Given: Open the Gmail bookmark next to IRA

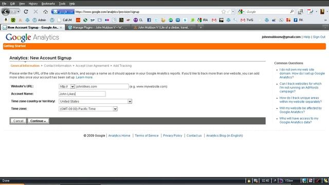Looking at the screenshot, I should tap(214, 20).
